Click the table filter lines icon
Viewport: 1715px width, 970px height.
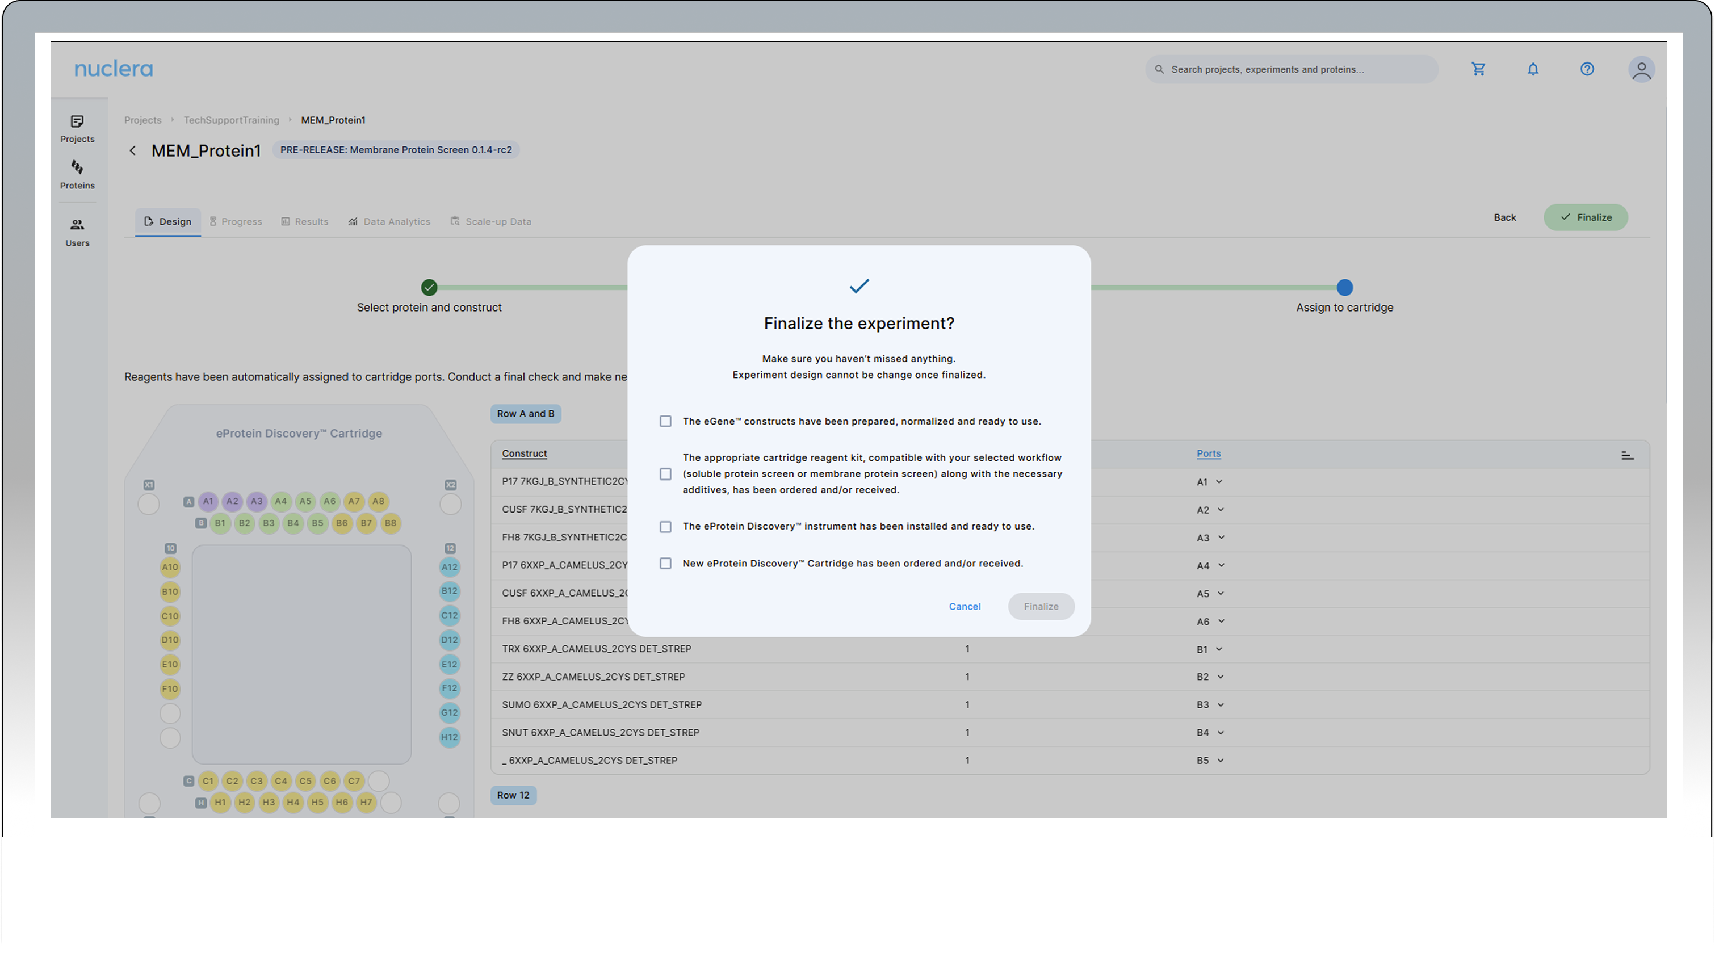pyautogui.click(x=1626, y=455)
